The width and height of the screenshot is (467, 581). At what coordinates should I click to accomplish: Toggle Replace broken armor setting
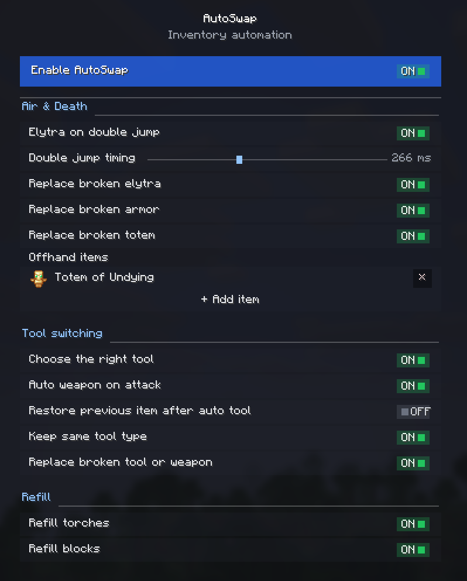coord(413,211)
